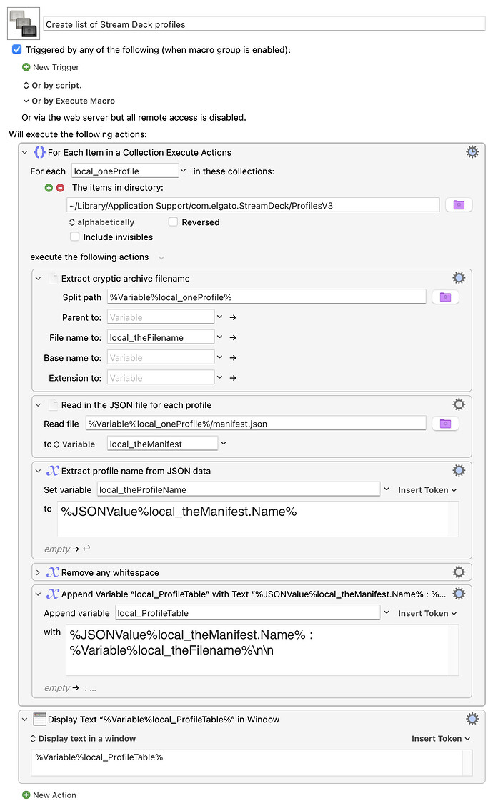Open gear menu of Read in the JSON file
The width and height of the screenshot is (493, 806).
click(x=459, y=404)
